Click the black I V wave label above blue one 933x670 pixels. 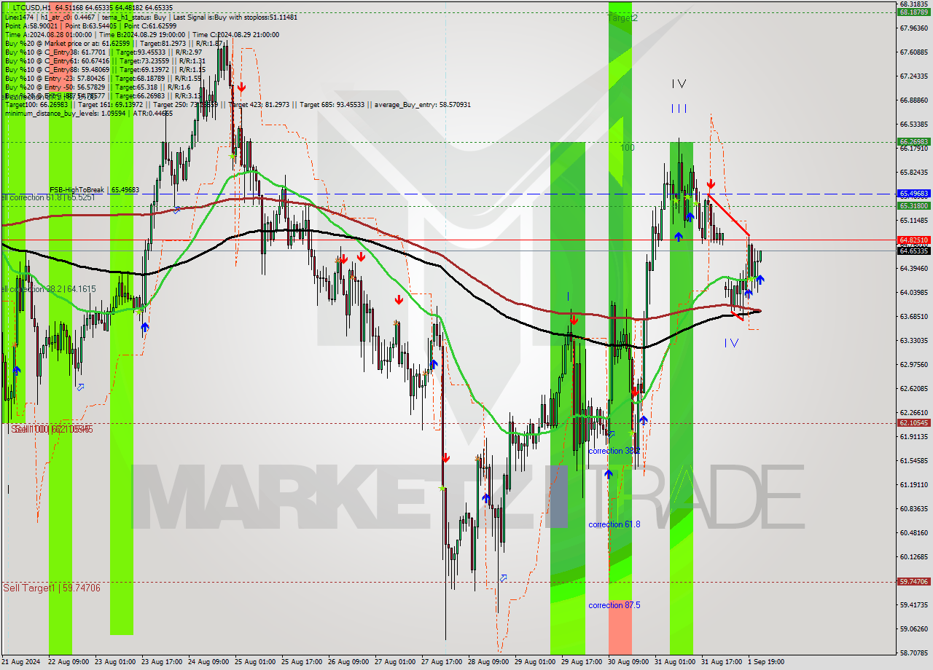679,84
